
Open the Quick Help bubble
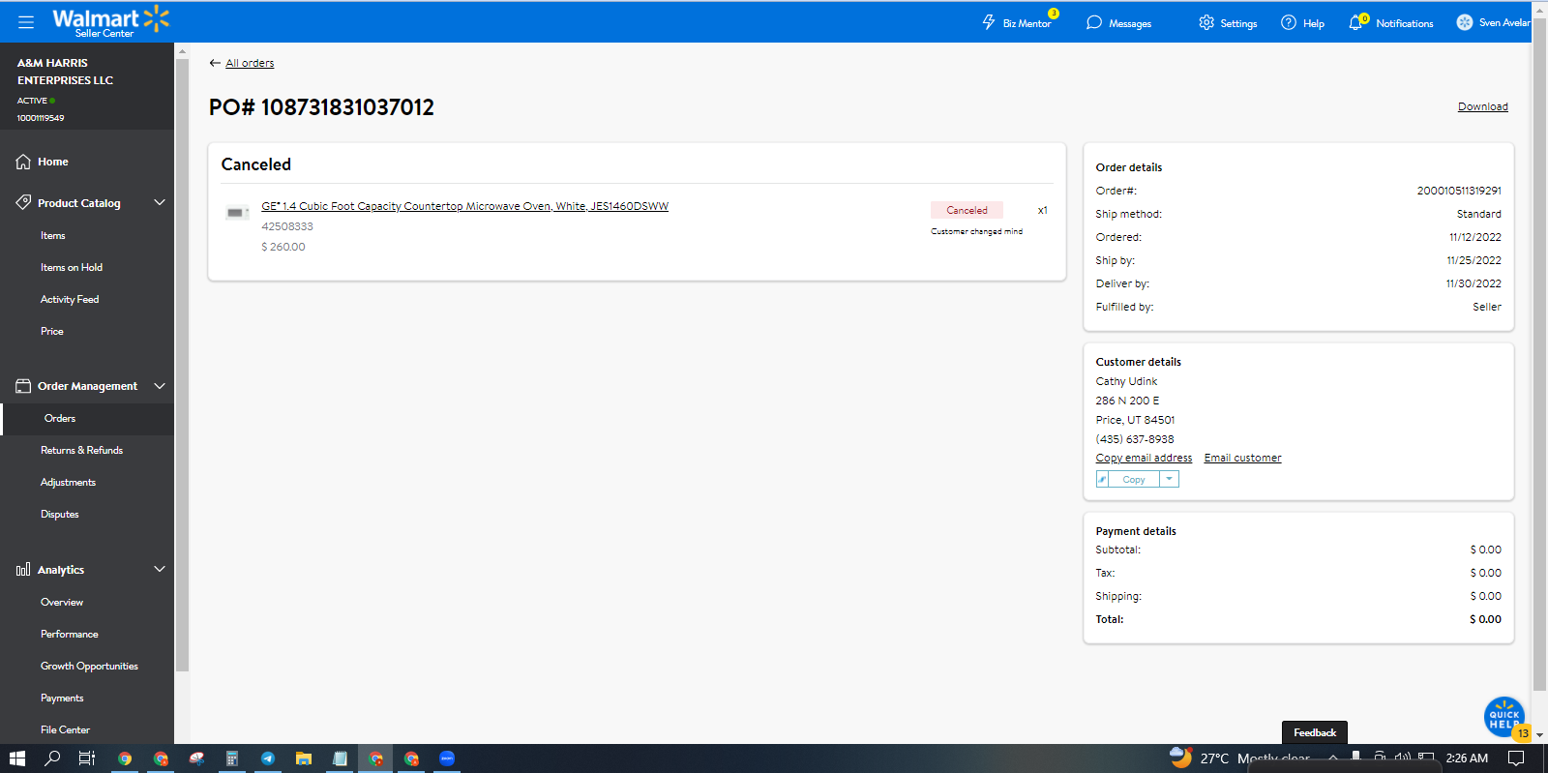[1504, 717]
